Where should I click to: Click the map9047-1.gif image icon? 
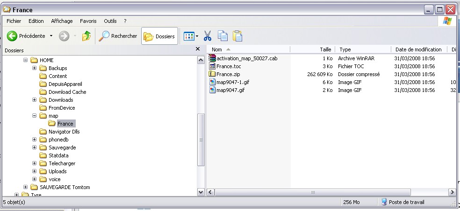click(x=212, y=82)
